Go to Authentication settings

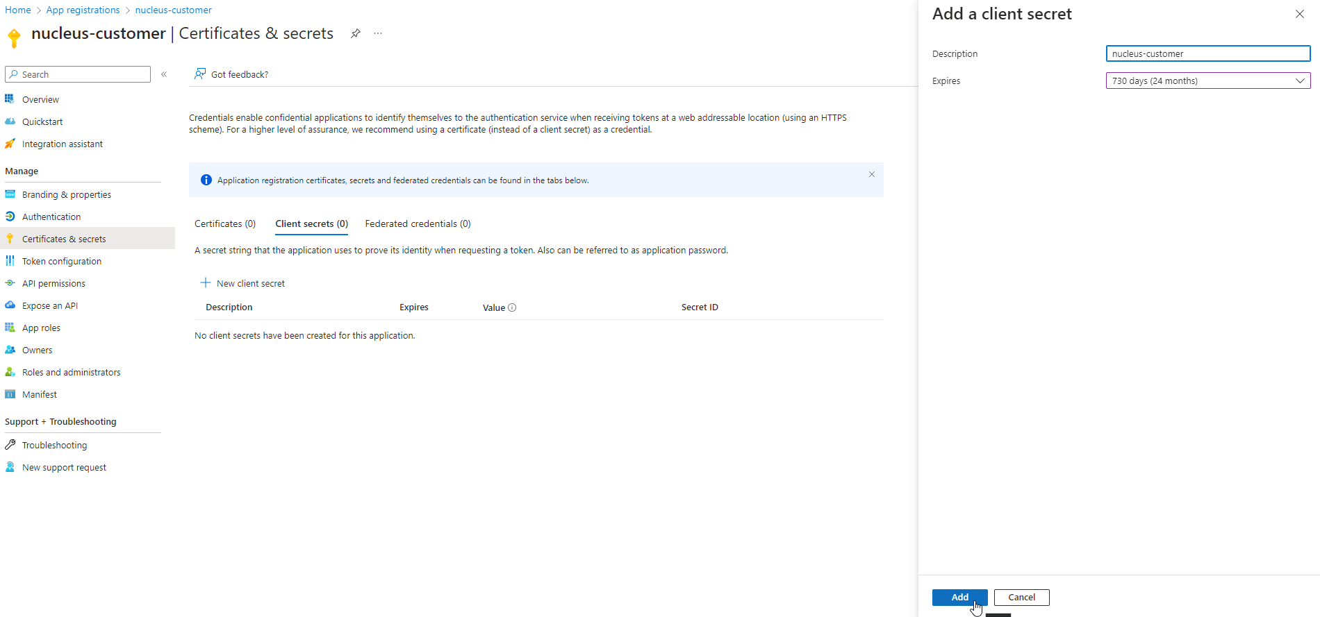(x=51, y=217)
